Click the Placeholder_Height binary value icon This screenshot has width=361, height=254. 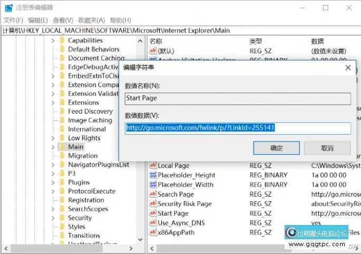[153, 175]
